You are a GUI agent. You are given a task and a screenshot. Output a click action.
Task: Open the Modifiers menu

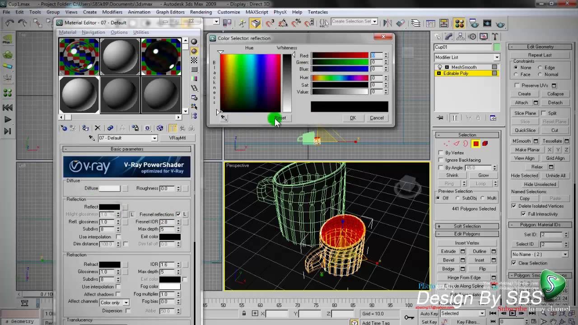coord(112,12)
